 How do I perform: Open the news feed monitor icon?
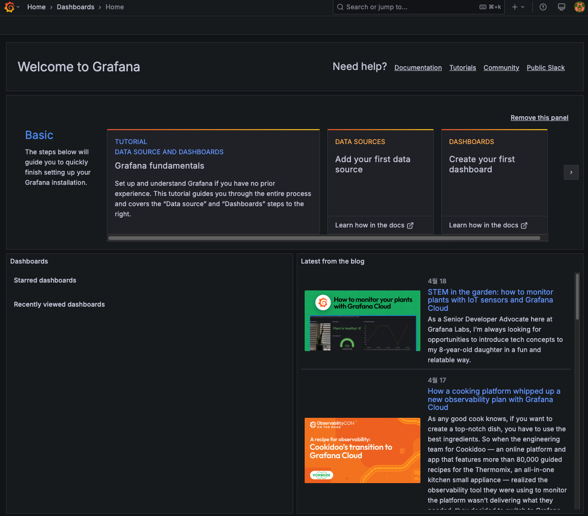pyautogui.click(x=562, y=7)
